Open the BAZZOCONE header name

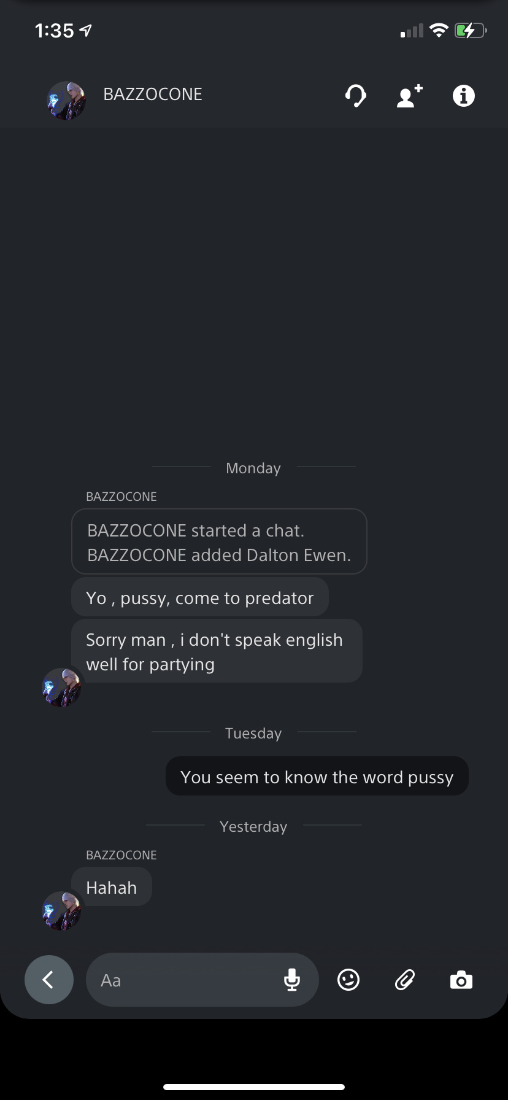(x=153, y=94)
